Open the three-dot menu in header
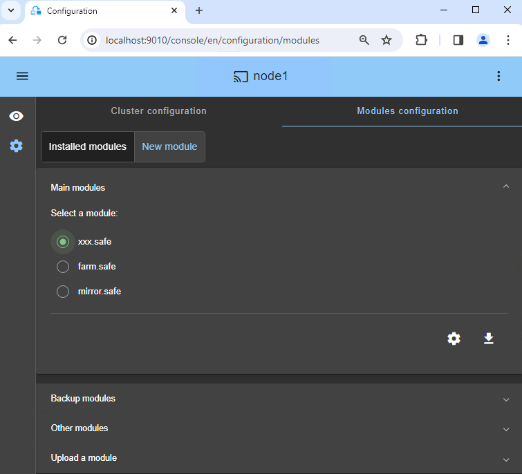Screen dimensions: 522x474 click(x=498, y=76)
